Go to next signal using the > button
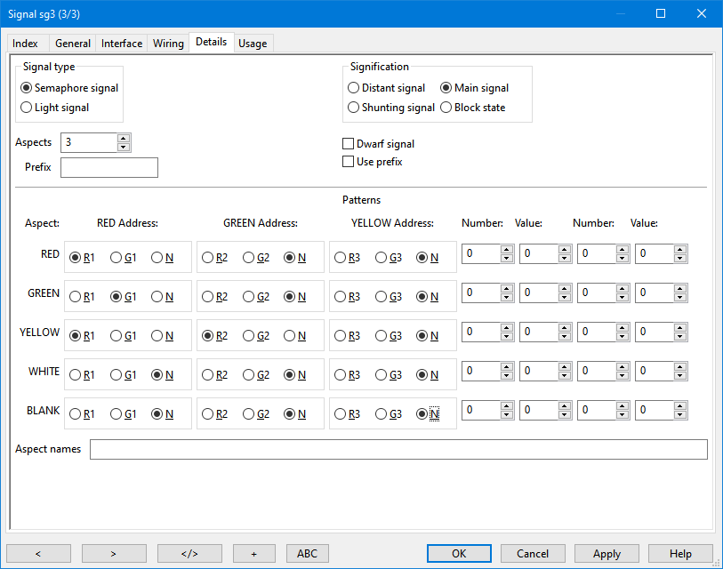 [x=114, y=553]
